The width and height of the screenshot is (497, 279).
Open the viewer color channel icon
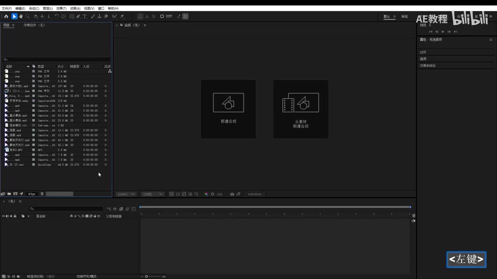206,194
